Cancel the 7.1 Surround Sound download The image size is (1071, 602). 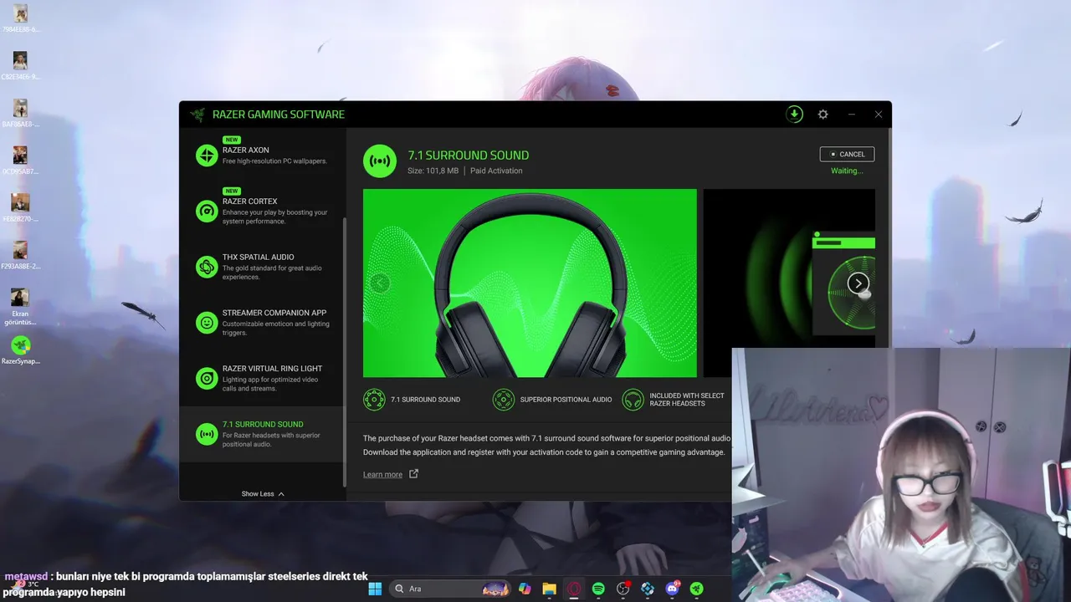(847, 154)
